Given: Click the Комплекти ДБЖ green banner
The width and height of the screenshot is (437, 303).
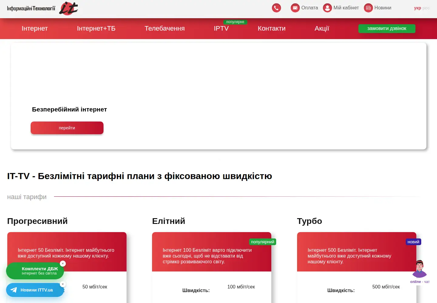Looking at the screenshot, I should pos(35,271).
